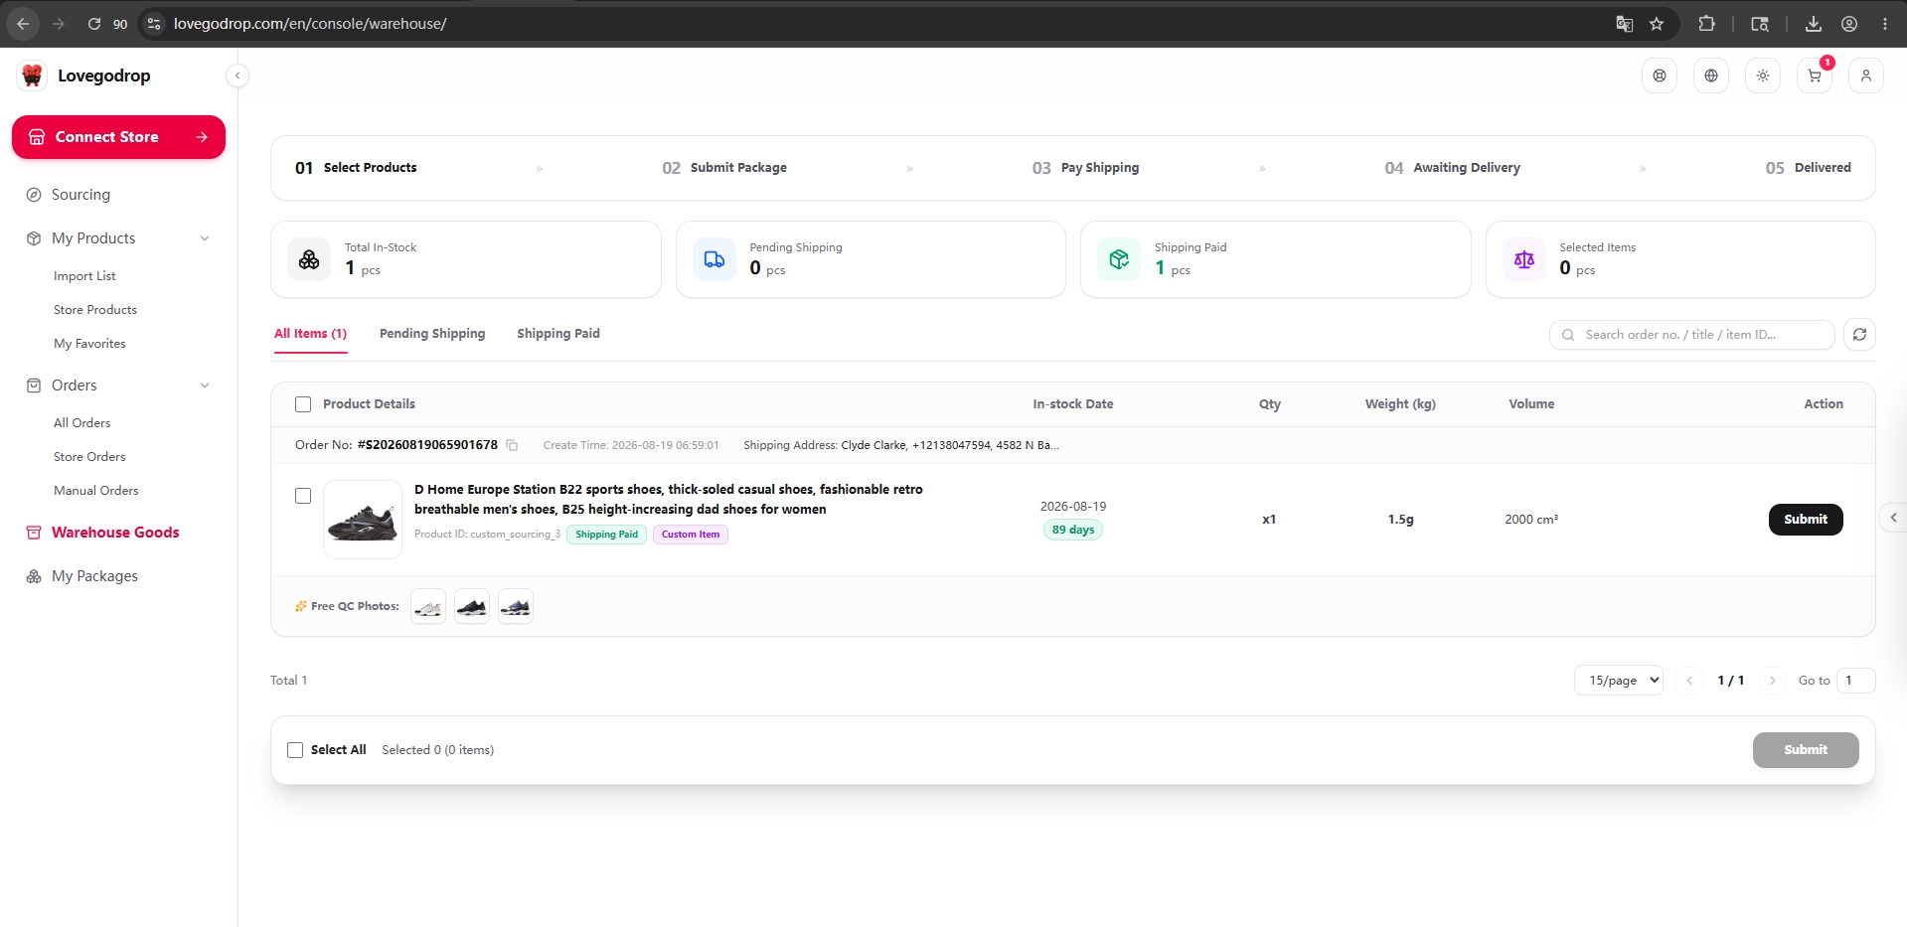Image resolution: width=1907 pixels, height=927 pixels.
Task: Select the All Items (1) tab
Action: point(310,334)
